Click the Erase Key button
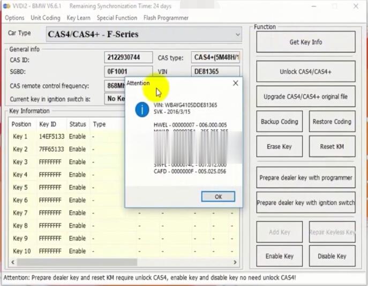The image size is (368, 286). (280, 146)
